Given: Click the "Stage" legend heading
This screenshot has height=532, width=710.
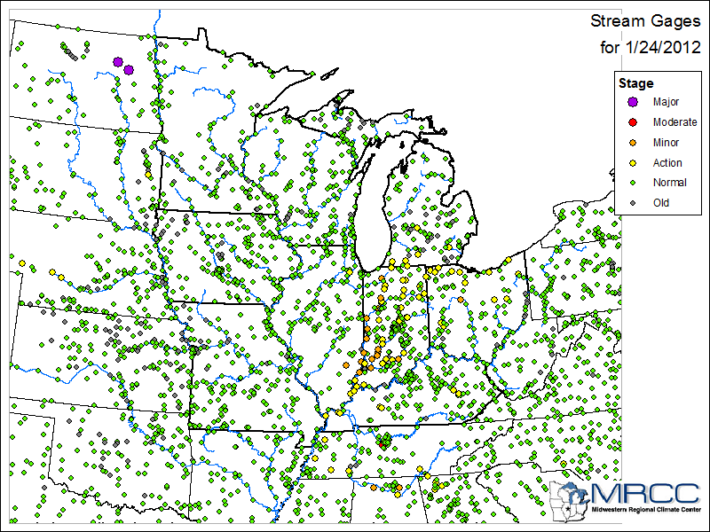Looking at the screenshot, I should click(635, 83).
